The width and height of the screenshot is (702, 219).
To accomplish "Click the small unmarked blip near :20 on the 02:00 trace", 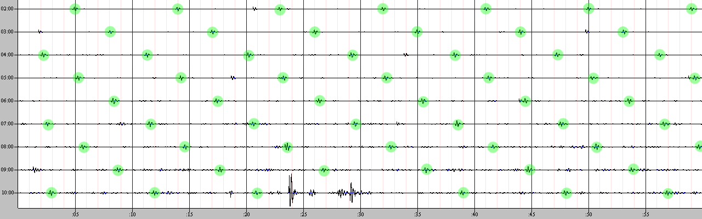I will (254, 9).
